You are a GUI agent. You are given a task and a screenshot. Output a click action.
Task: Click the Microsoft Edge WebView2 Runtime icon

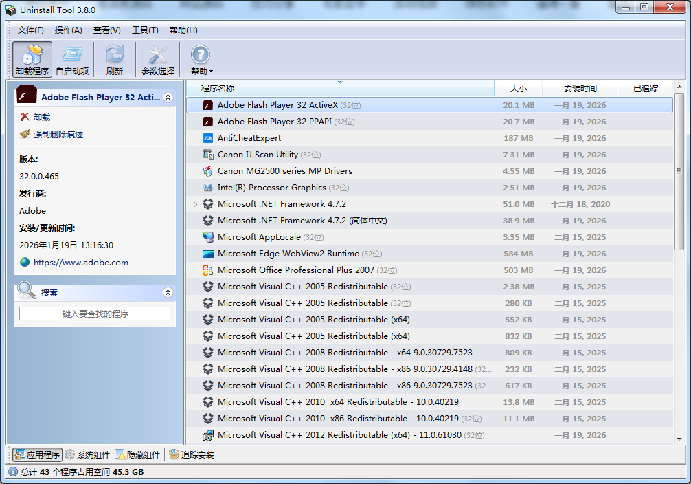(208, 254)
